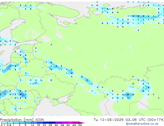Click the 'Precipitation [mm] ICON' title text
Screen dimensions: 164x126
22,120
